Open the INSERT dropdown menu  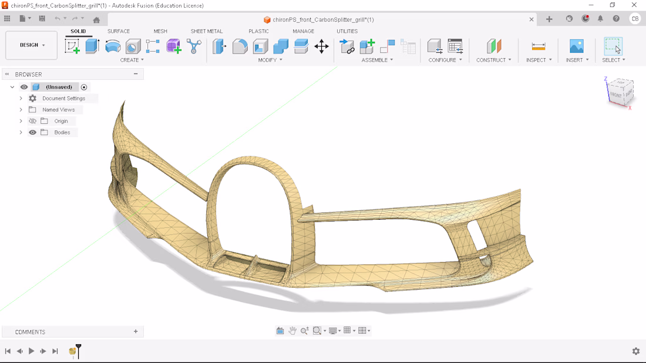coord(577,60)
